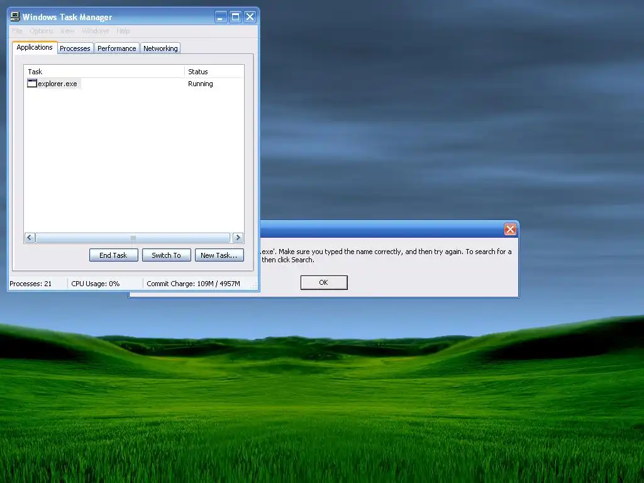Open the Help menu in Task Manager
Image resolution: width=644 pixels, height=483 pixels.
[x=123, y=31]
